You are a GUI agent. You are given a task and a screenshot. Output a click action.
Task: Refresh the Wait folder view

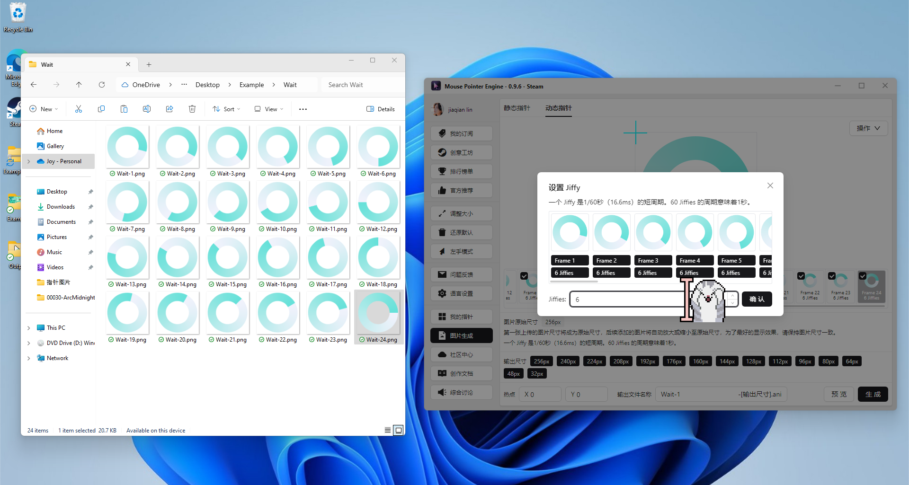click(x=102, y=85)
